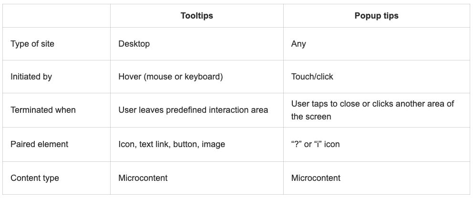474x198 pixels.
Task: Select the Paired element row label
Action: [39, 144]
